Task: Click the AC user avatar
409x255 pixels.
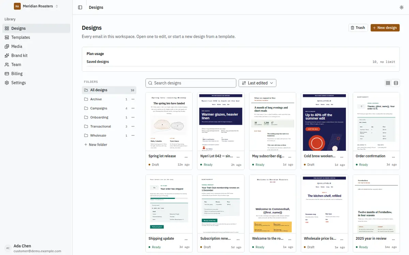Action: click(8, 248)
